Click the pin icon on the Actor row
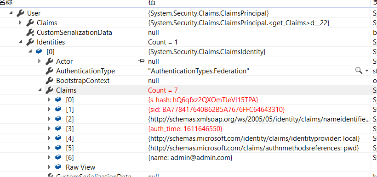The image size is (377, 177). click(141, 61)
